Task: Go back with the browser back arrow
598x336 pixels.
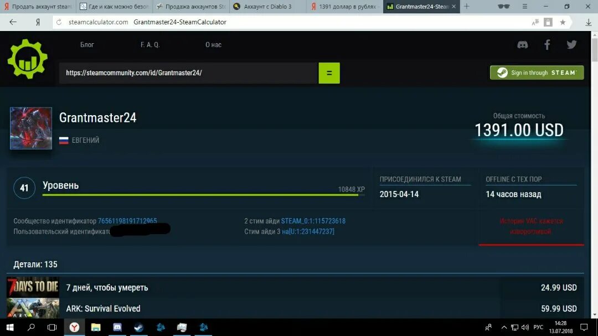Action: click(13, 22)
